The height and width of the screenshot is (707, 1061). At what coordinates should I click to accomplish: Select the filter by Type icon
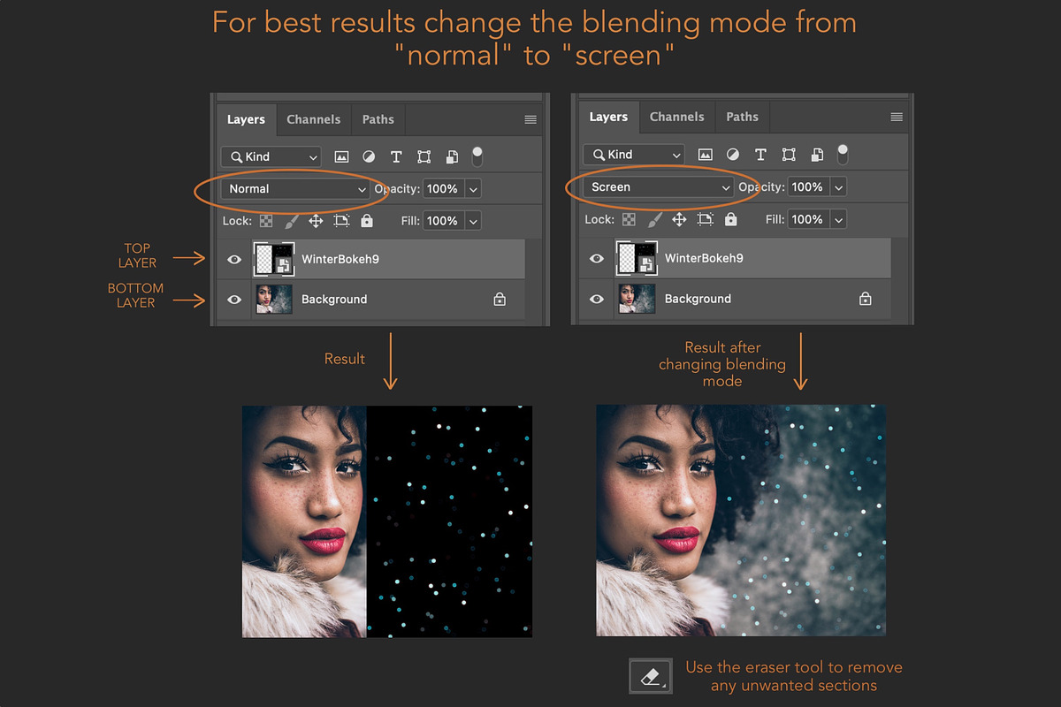point(396,156)
